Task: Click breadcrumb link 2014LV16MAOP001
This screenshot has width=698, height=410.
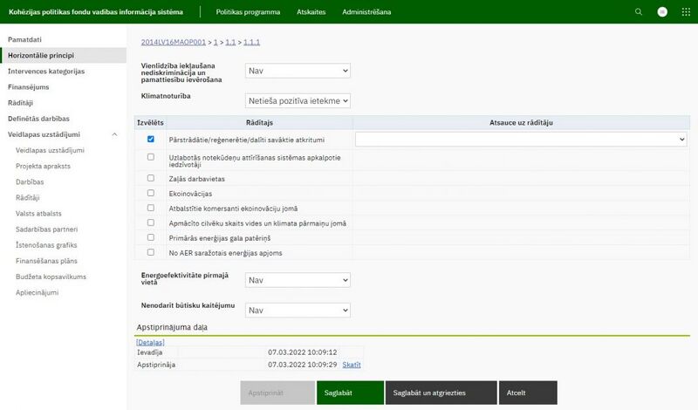Action: point(174,42)
